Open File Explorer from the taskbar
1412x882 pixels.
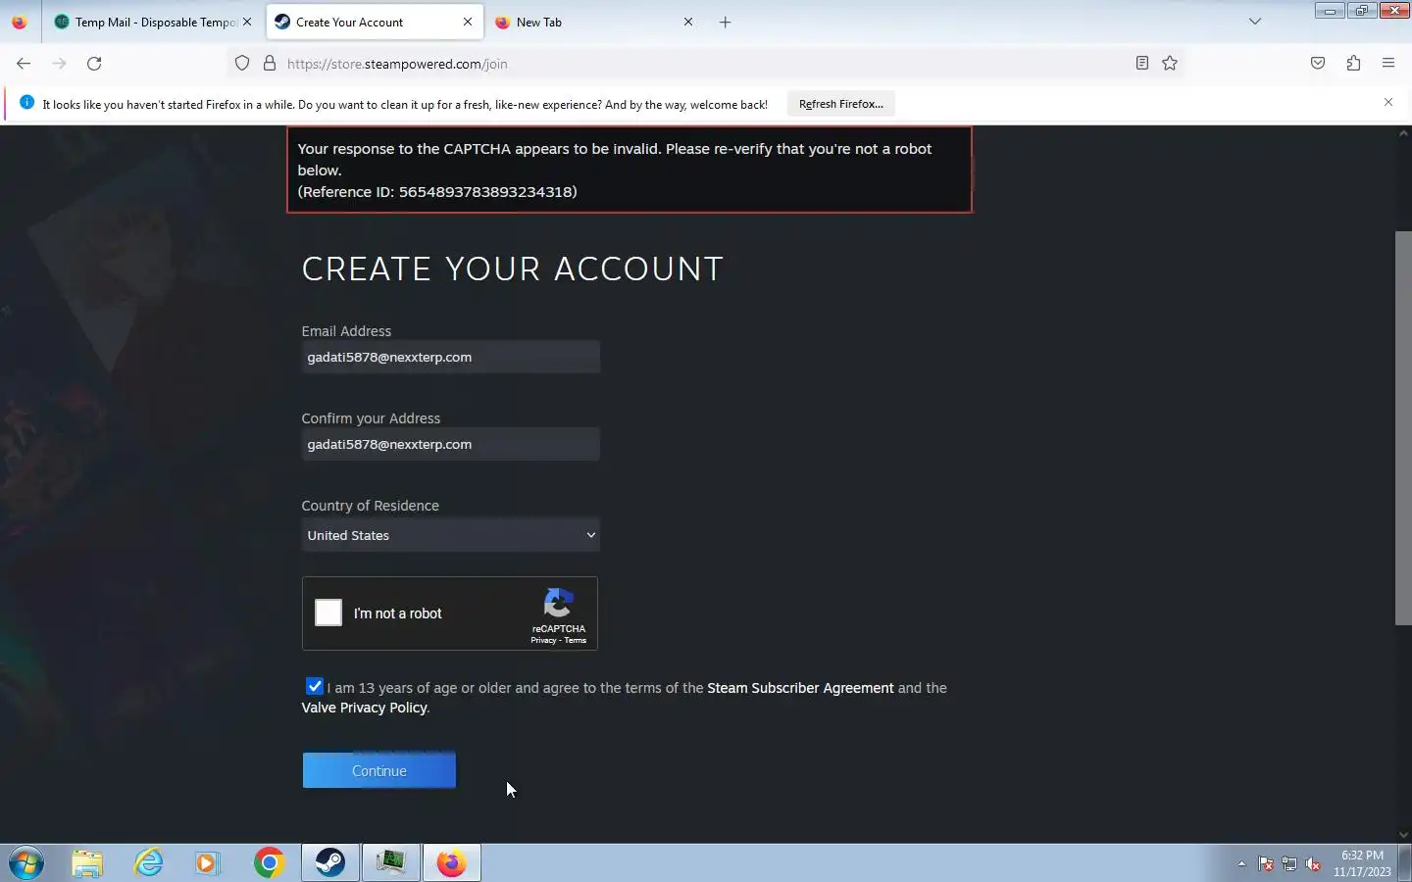tap(87, 863)
